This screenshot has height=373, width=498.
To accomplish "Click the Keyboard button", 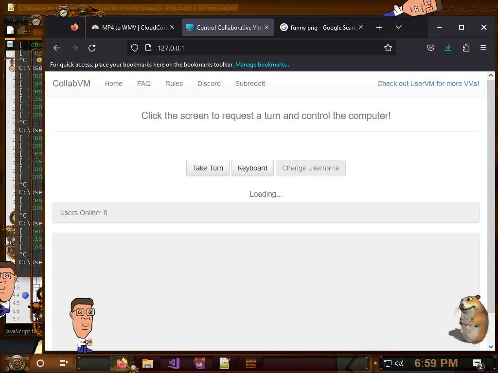I will point(252,168).
